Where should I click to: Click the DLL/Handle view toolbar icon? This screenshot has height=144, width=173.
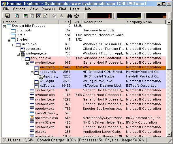(45, 16)
